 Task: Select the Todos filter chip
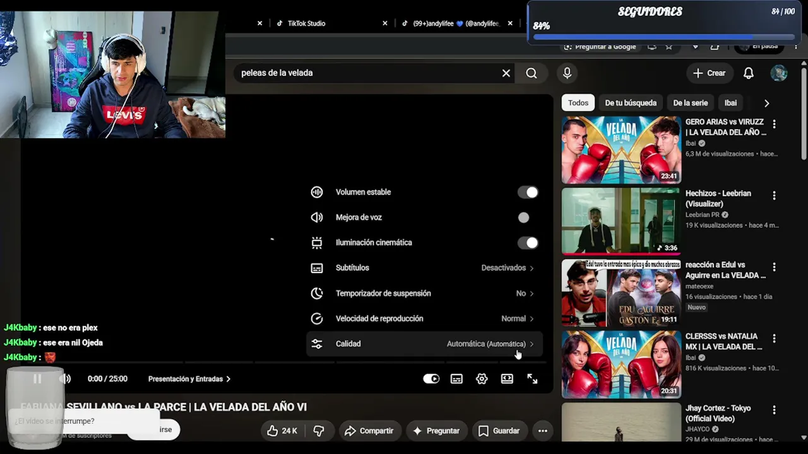coord(578,103)
